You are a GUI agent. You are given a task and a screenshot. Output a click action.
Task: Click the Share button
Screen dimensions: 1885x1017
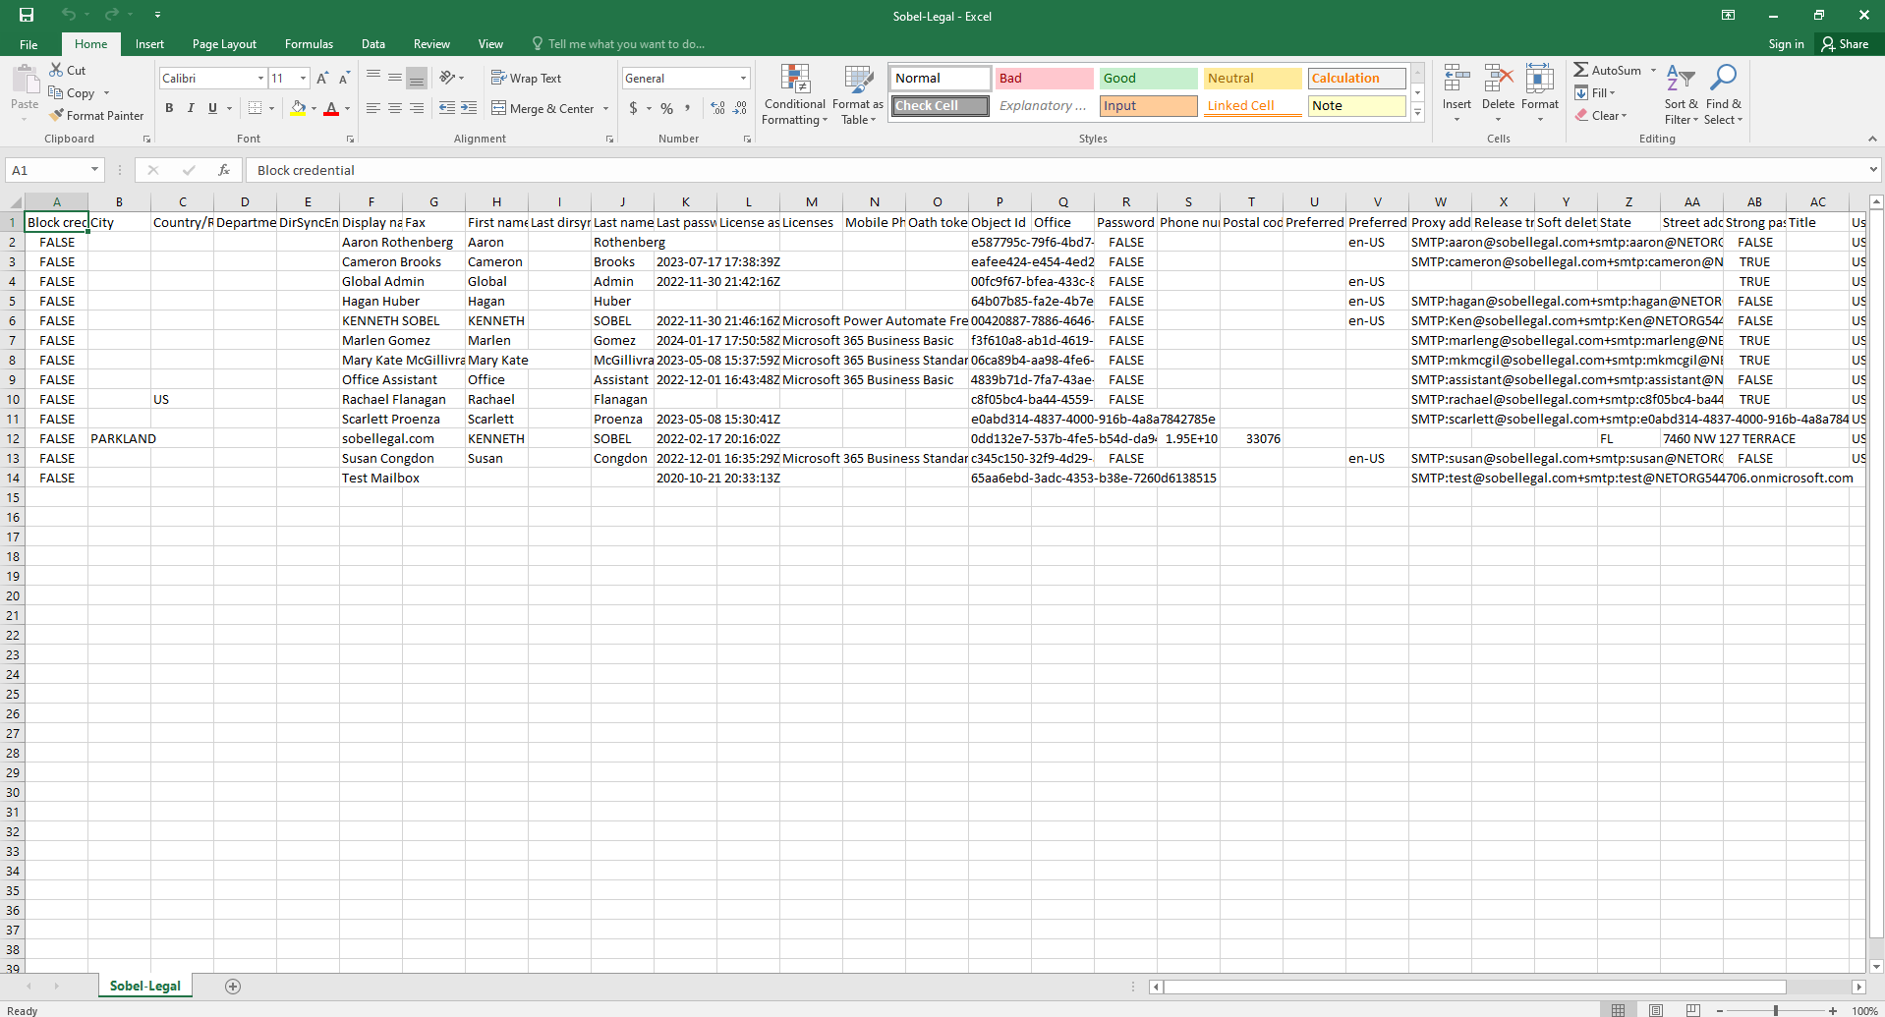coord(1845,44)
